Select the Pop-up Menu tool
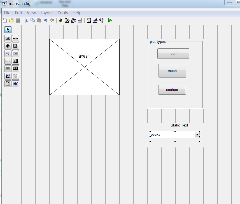This screenshot has width=240, height=204. pos(8,61)
